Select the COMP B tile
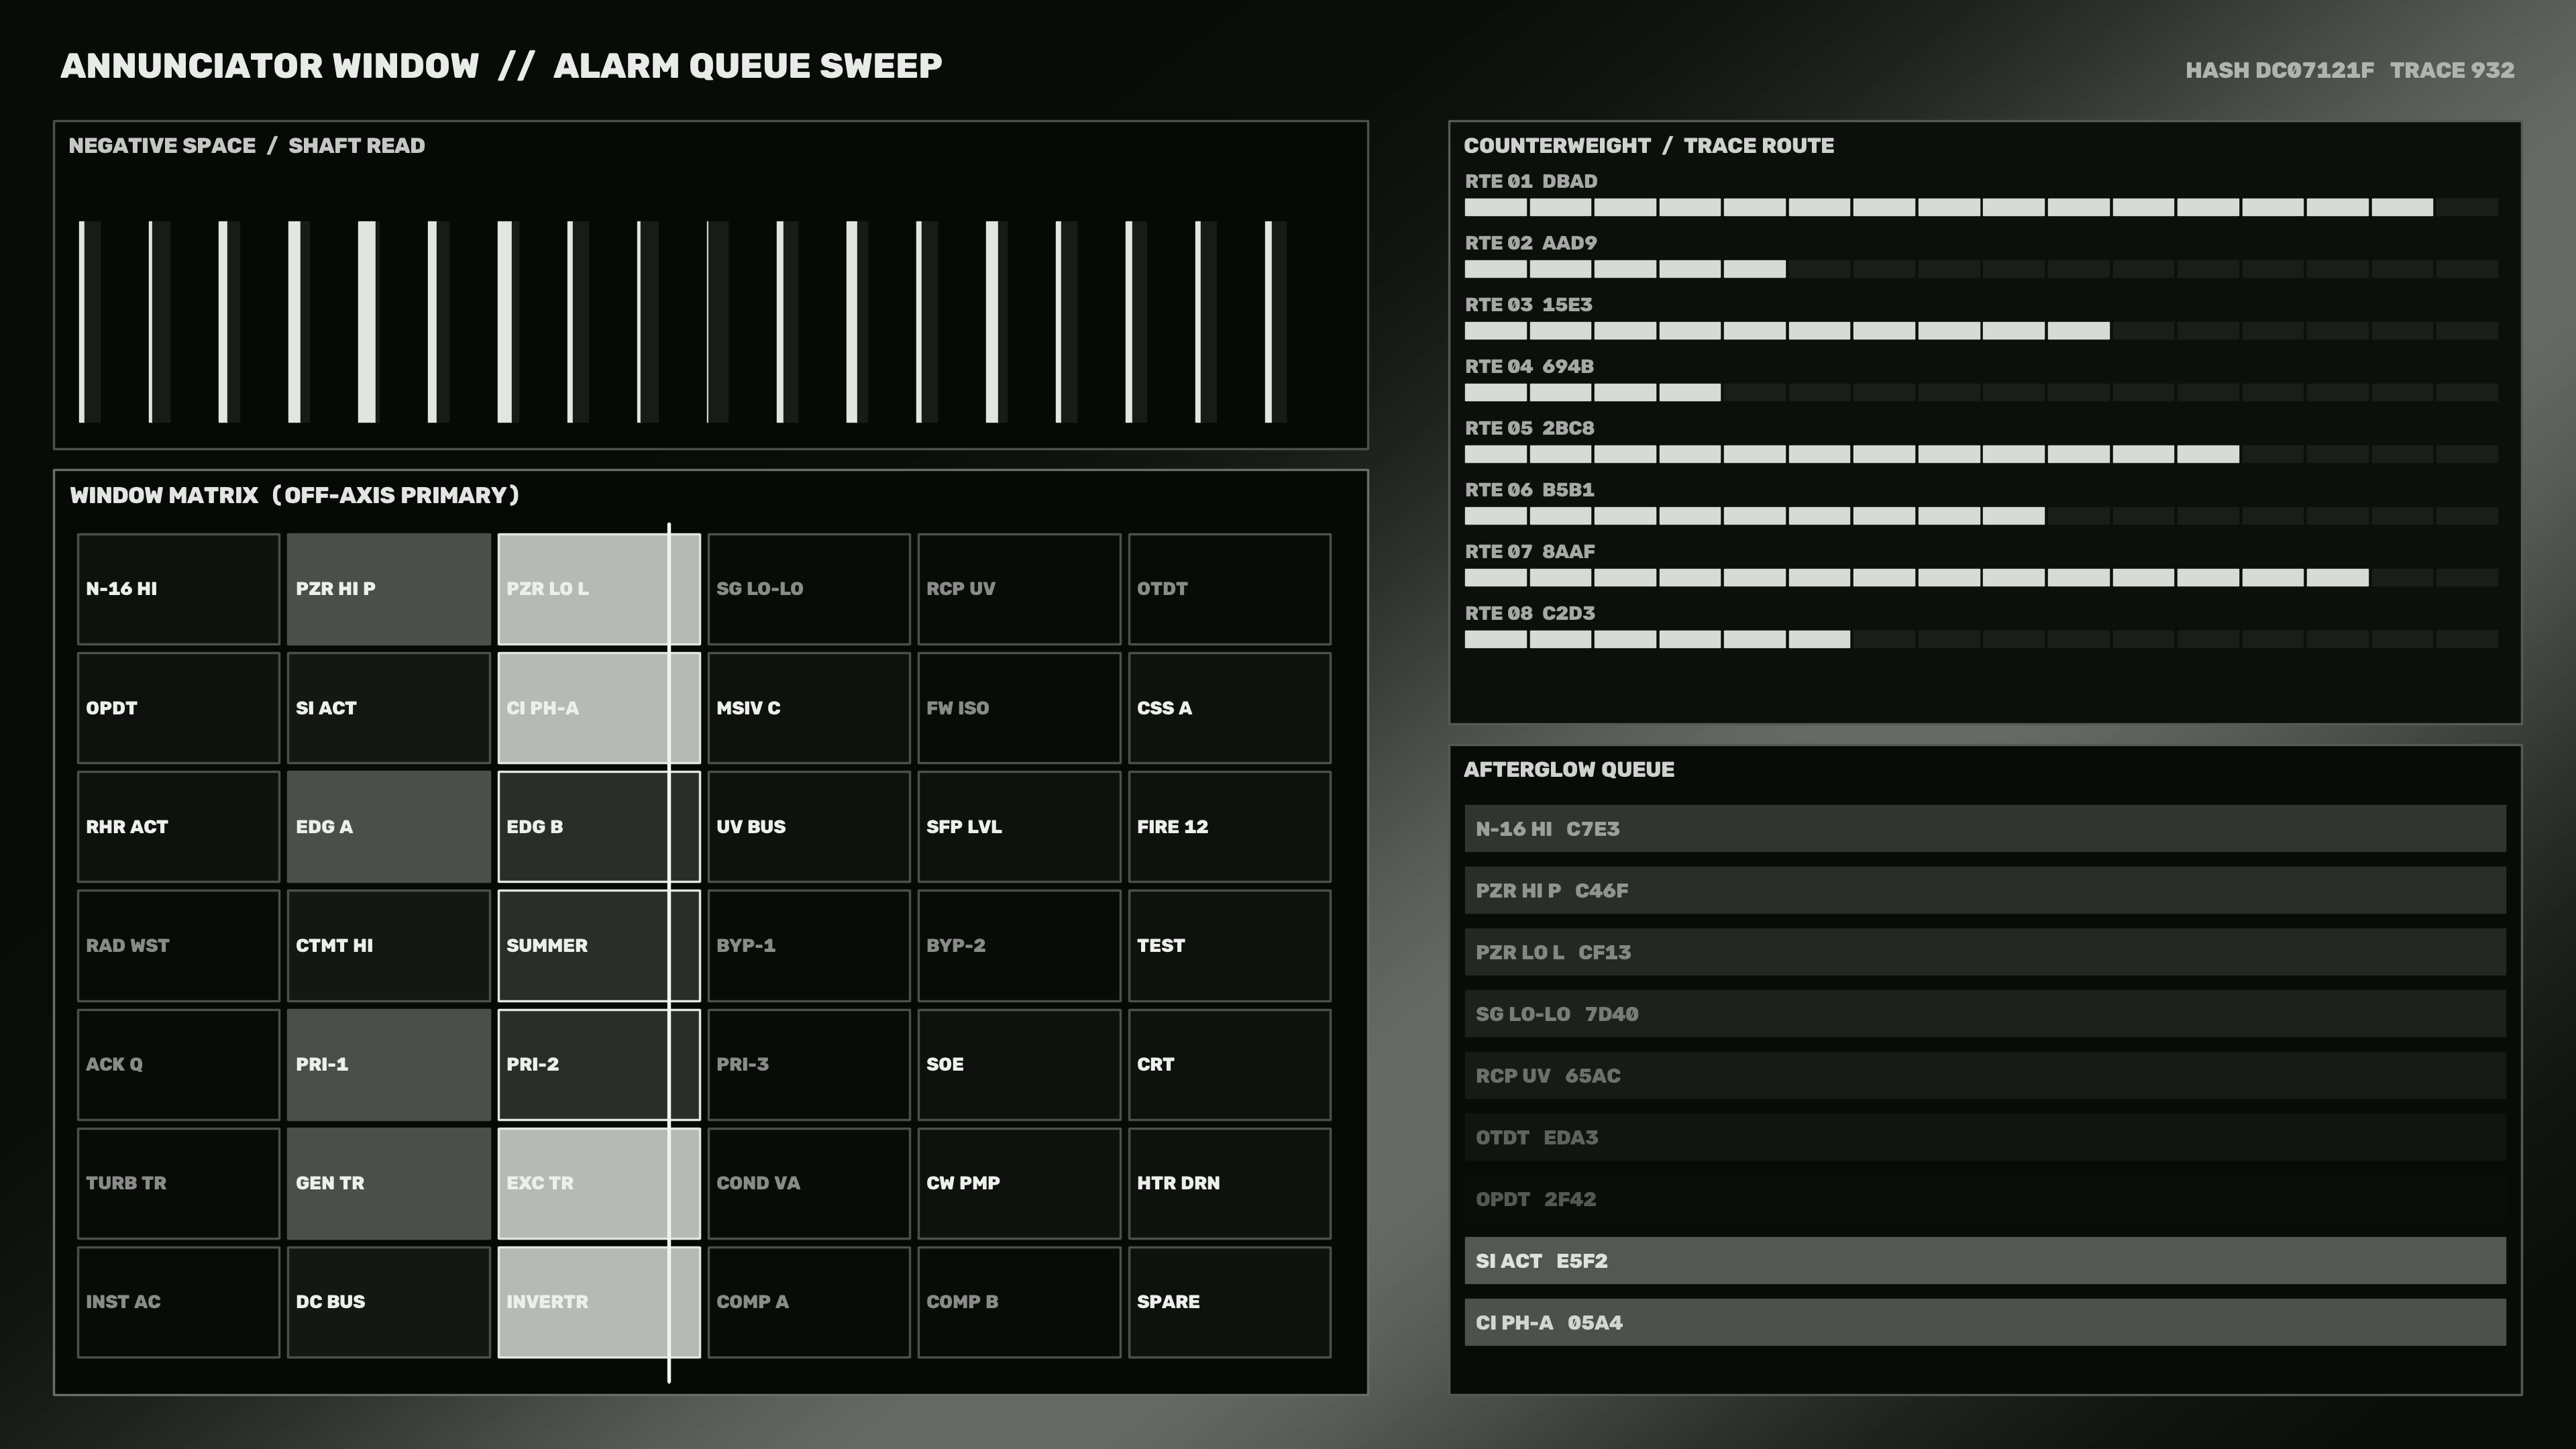The image size is (2576, 1449). click(x=1019, y=1302)
